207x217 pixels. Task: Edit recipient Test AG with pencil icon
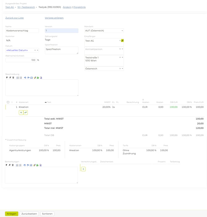[122, 40]
